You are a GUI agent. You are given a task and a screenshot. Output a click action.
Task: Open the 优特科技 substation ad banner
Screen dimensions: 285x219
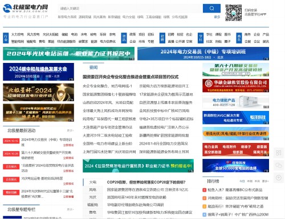[x=235, y=166]
